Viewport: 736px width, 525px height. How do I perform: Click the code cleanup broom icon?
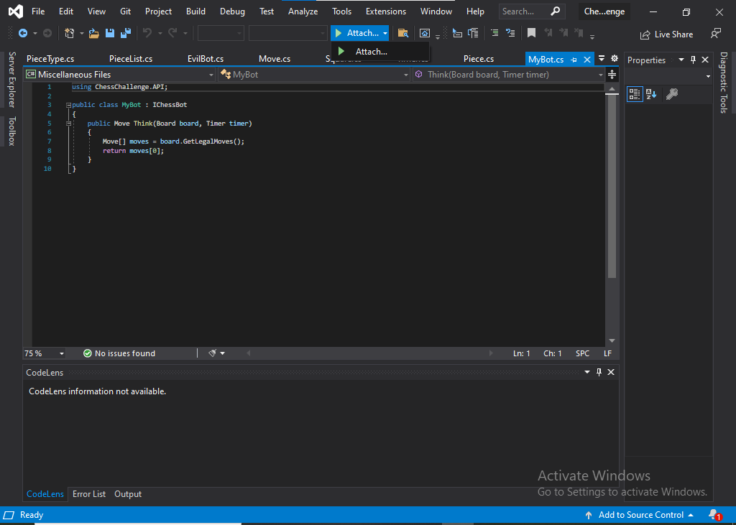click(x=212, y=353)
